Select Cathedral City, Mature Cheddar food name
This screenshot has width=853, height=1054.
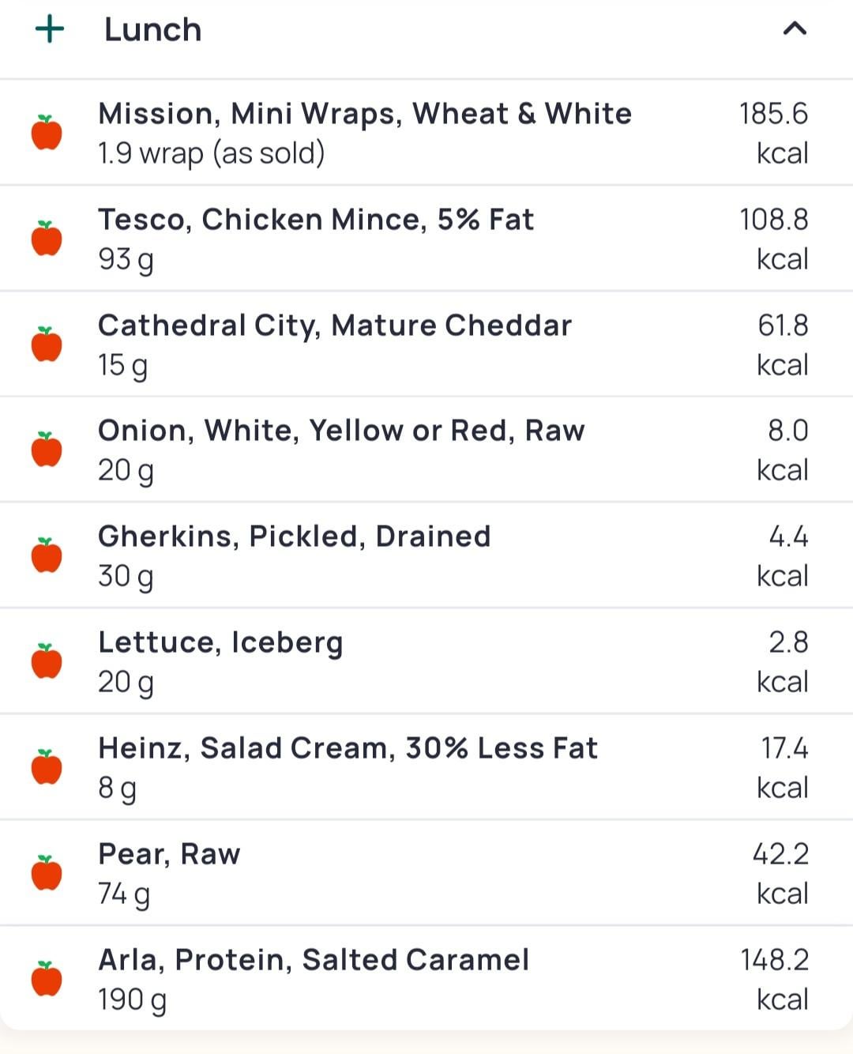[x=334, y=326]
